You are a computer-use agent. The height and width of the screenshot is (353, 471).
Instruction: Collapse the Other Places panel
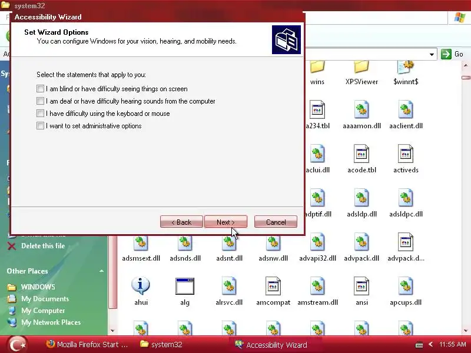101,271
